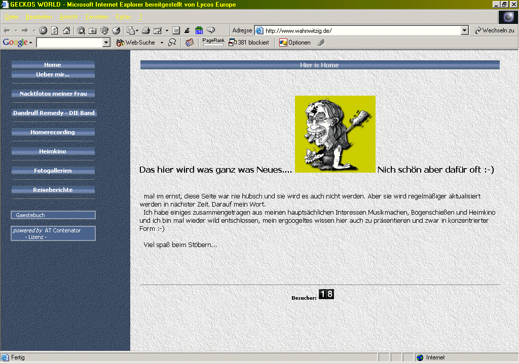
Task: Go to the browser home page
Action: pos(66,31)
